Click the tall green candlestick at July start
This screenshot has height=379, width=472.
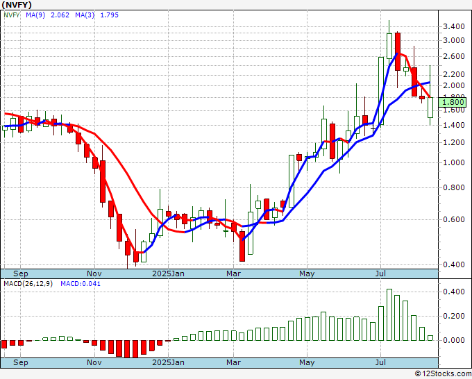coord(381,91)
